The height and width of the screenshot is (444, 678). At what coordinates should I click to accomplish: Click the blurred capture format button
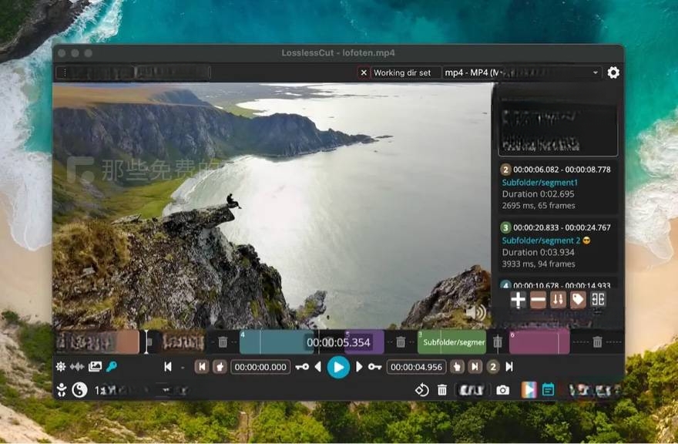(x=472, y=390)
